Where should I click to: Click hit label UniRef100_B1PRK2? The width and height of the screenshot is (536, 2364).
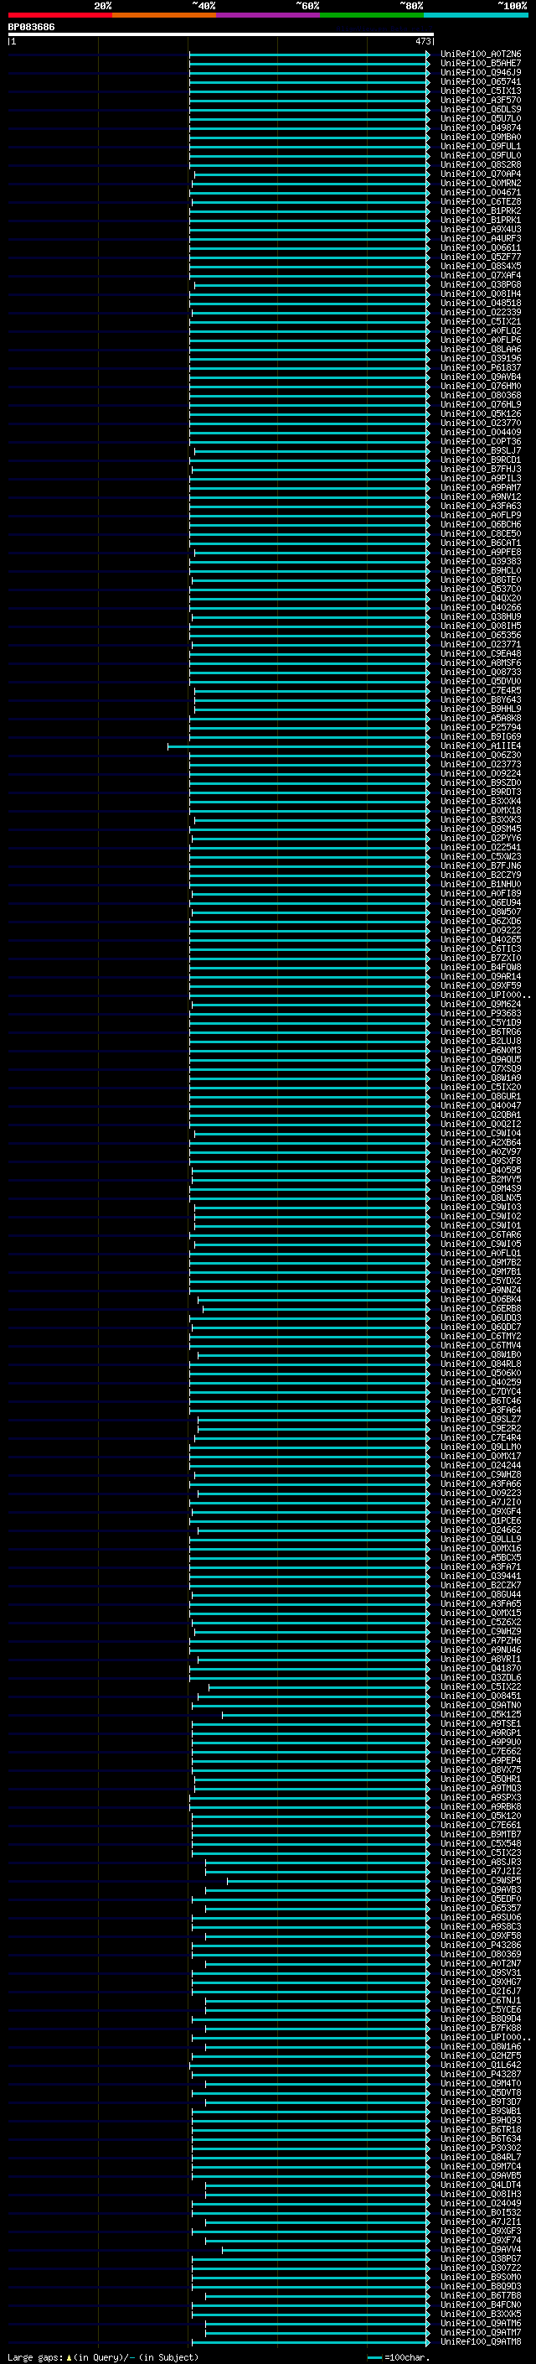click(x=480, y=211)
